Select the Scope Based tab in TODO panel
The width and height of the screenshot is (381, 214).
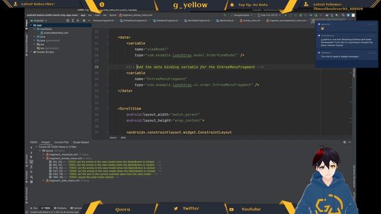[81, 142]
